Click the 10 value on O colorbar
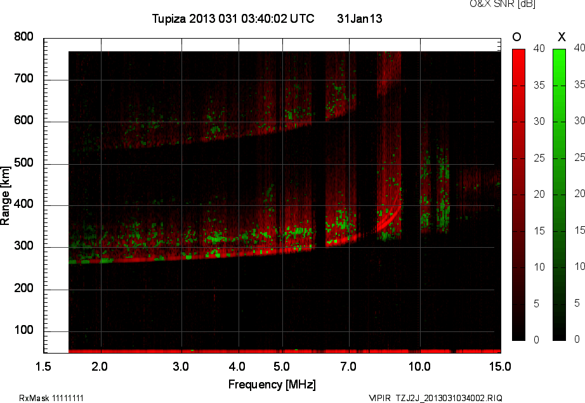The height and width of the screenshot is (403, 585). [539, 267]
